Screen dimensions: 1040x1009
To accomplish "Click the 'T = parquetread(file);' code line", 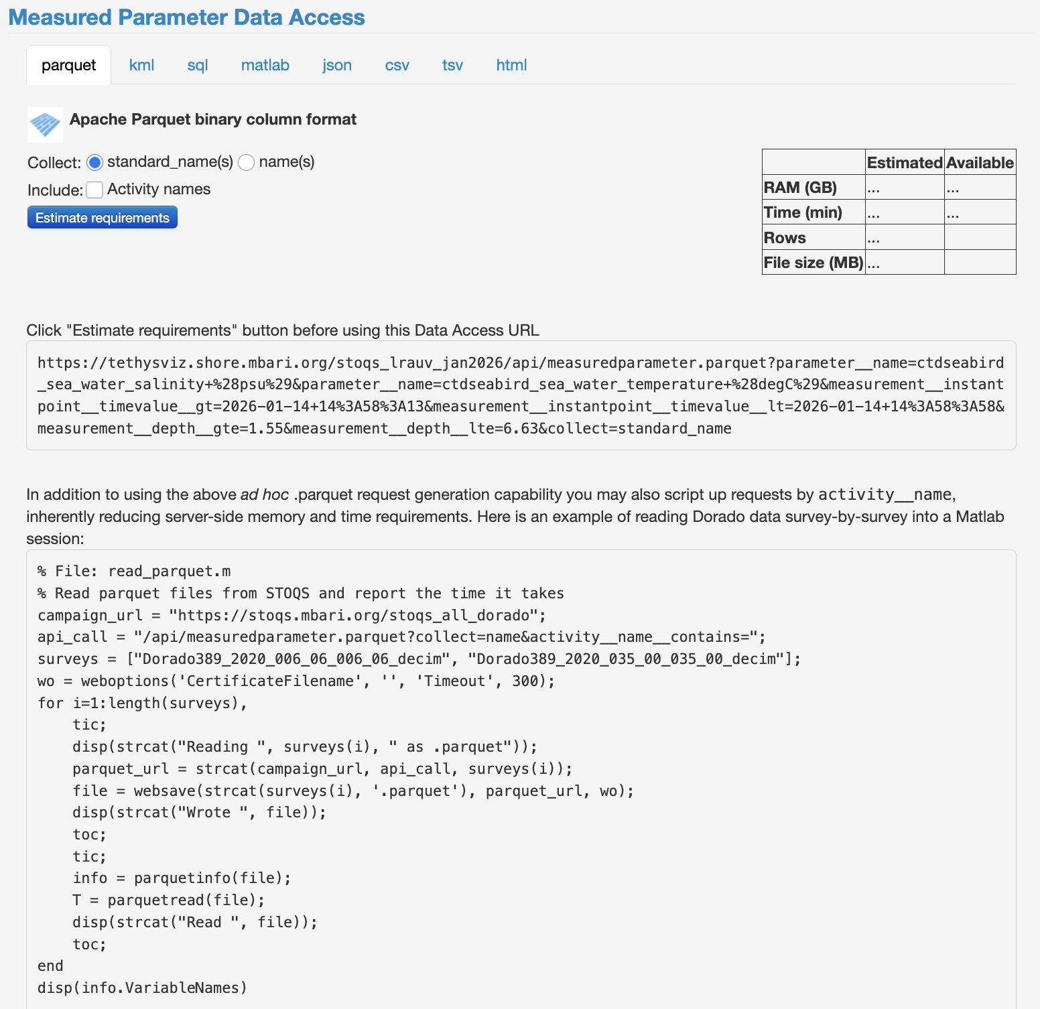I will 169,900.
